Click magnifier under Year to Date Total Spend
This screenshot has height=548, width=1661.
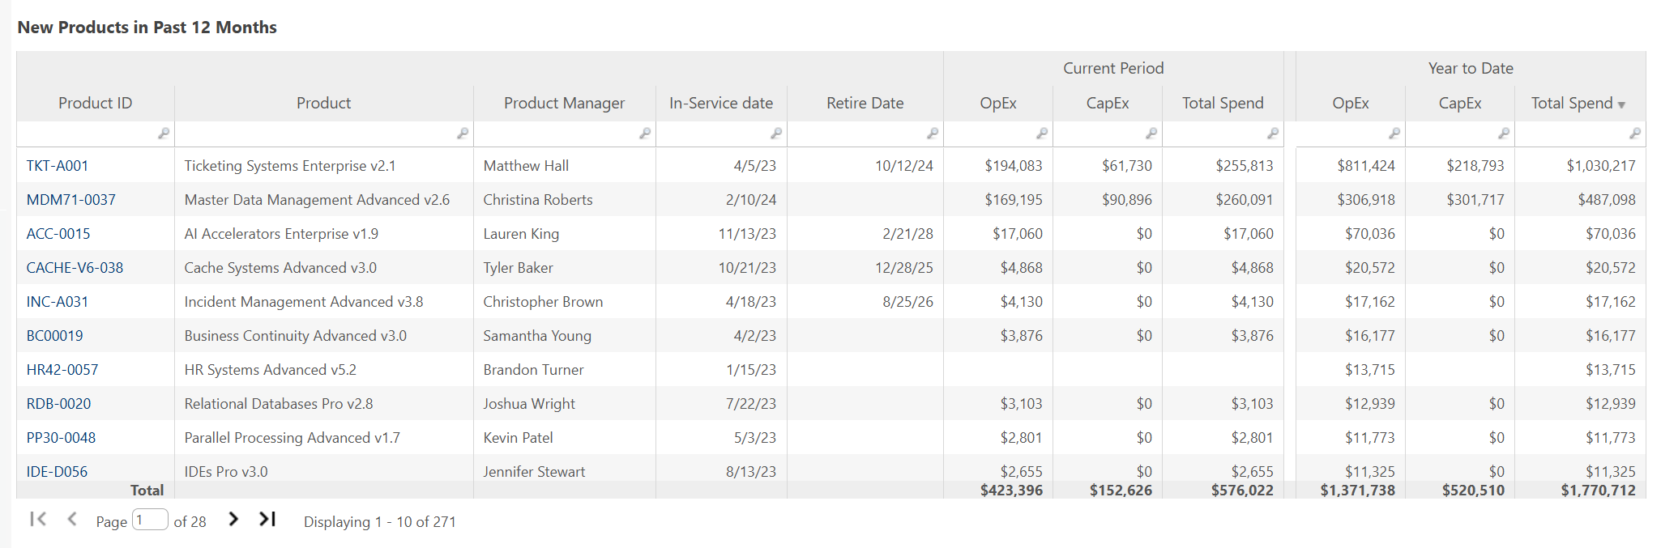[x=1635, y=134]
